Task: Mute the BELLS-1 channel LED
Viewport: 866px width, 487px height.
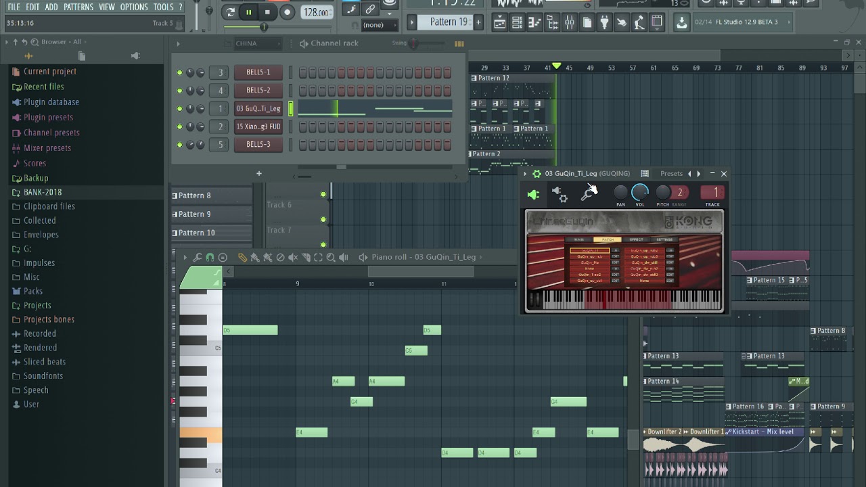Action: click(x=179, y=72)
